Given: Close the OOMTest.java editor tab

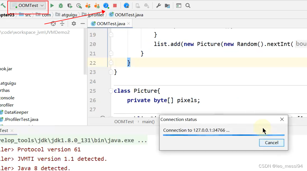Looking at the screenshot, I should (x=129, y=24).
